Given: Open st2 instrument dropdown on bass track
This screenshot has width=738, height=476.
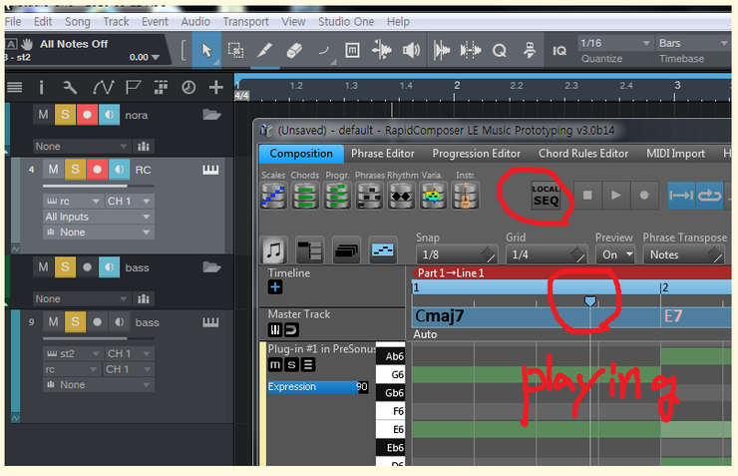Looking at the screenshot, I should pos(73,353).
